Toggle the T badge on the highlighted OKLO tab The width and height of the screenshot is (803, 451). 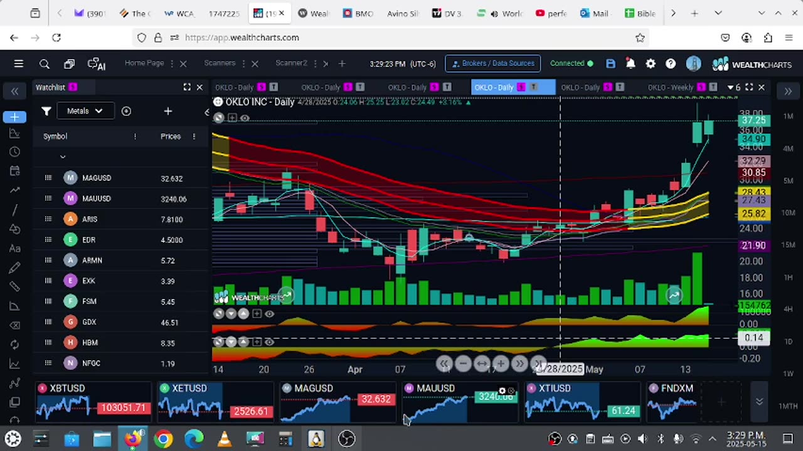point(534,87)
